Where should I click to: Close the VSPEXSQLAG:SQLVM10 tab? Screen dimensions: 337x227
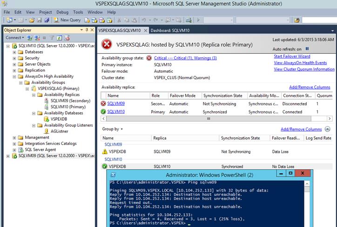pos(146,30)
